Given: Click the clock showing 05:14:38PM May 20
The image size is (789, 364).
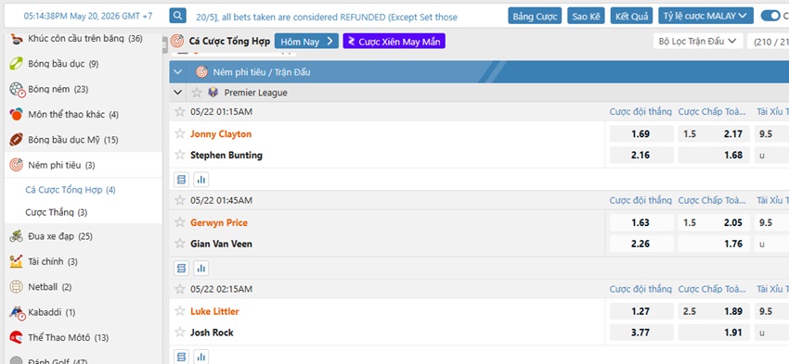Looking at the screenshot, I should pyautogui.click(x=88, y=16).
